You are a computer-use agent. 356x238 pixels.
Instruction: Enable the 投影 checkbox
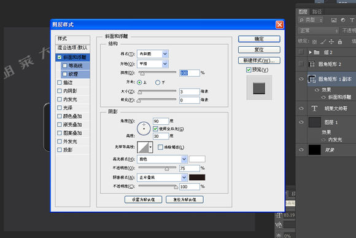(x=60, y=149)
